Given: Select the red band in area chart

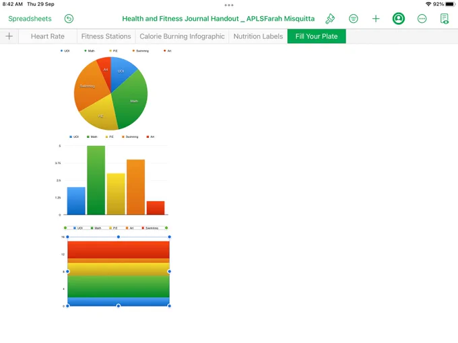Looking at the screenshot, I should [x=119, y=250].
